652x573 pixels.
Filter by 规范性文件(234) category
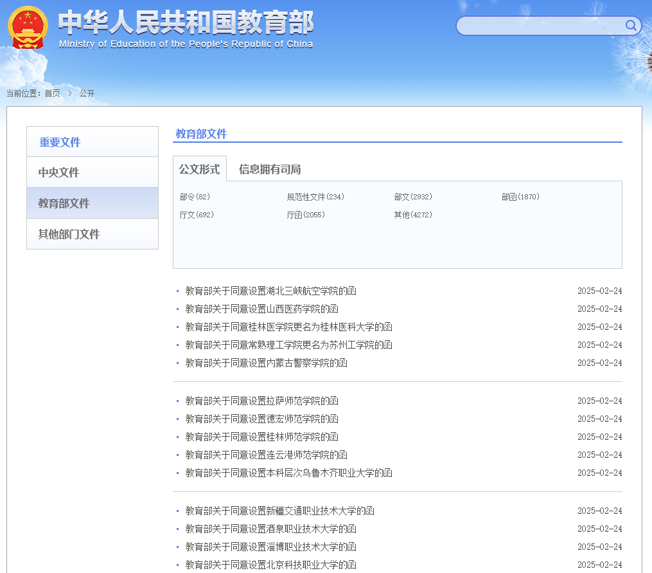pos(315,197)
